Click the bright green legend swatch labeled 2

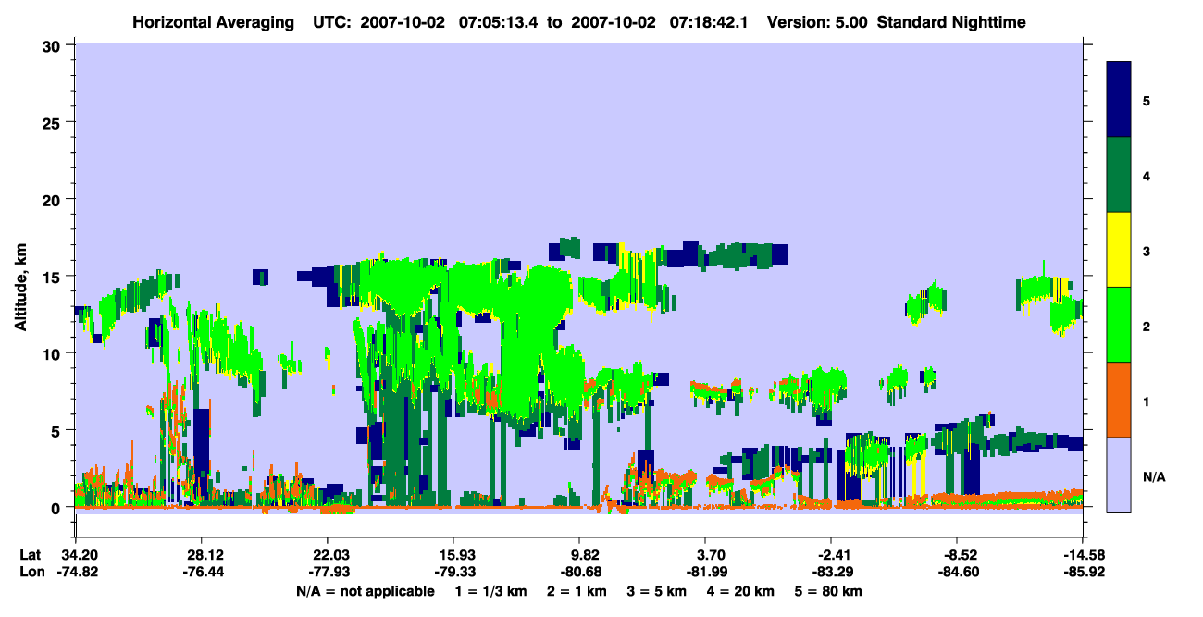(1120, 325)
